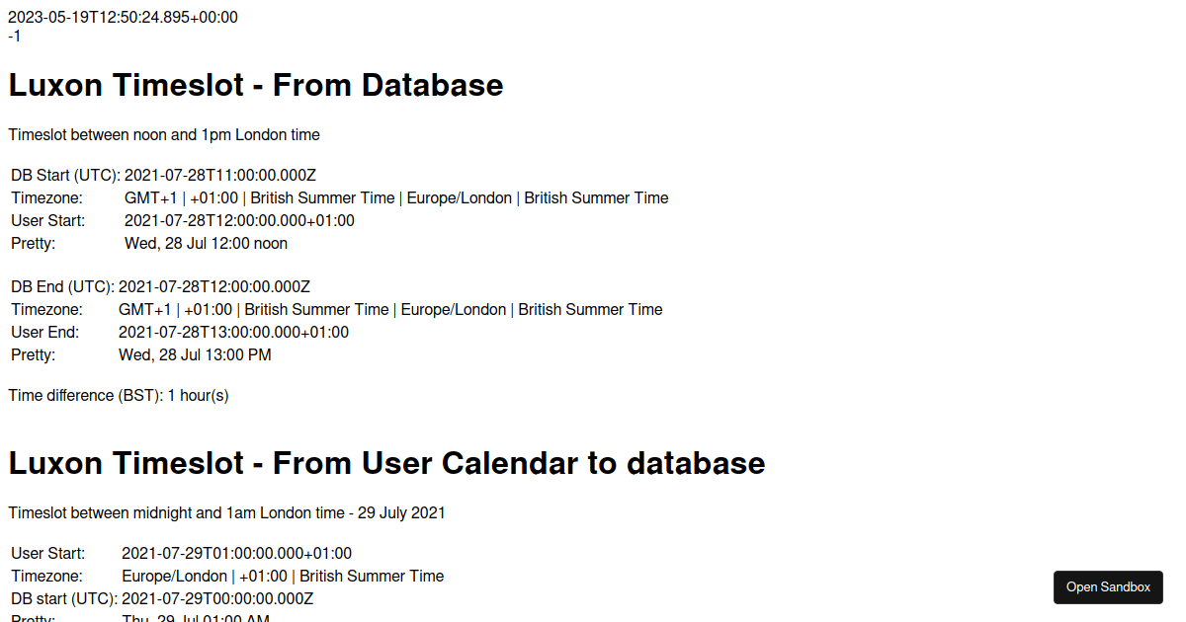Click the -1 text under the timestamp
This screenshot has width=1186, height=622.
14,36
